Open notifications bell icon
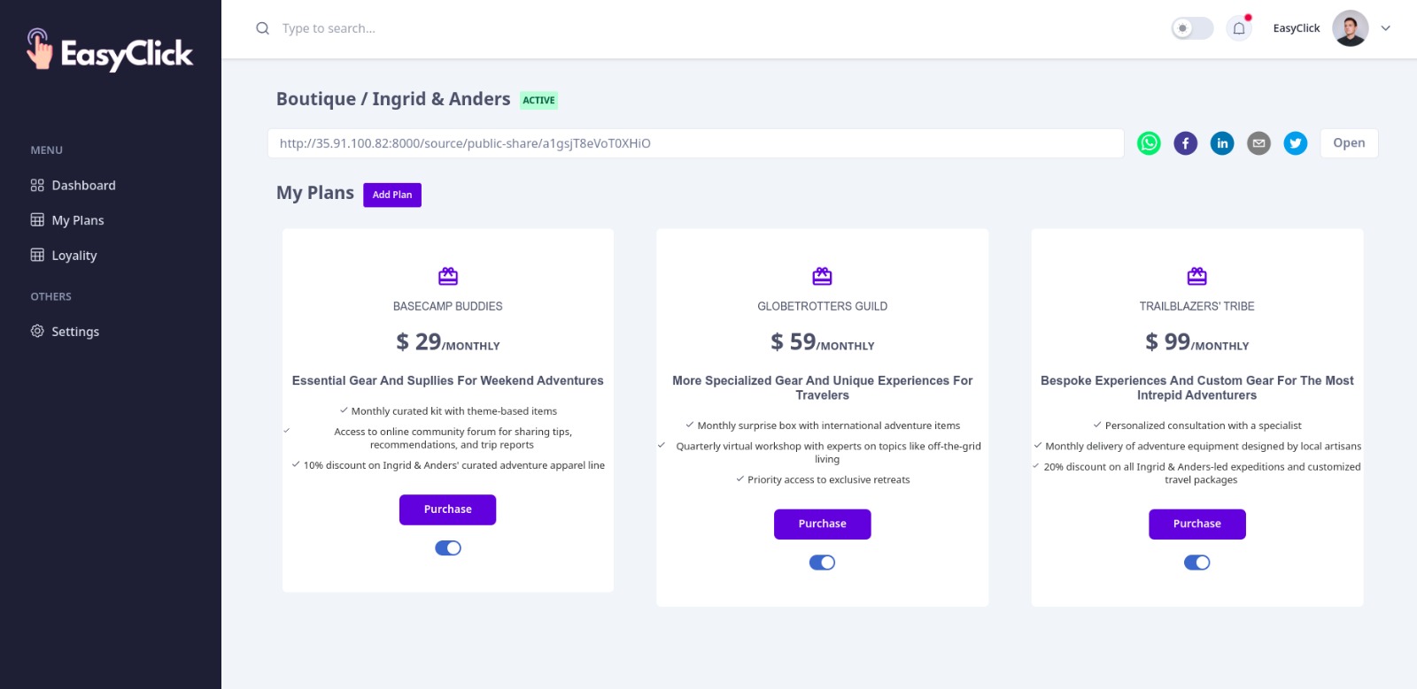 [x=1239, y=28]
